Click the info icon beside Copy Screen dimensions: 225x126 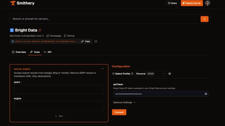pyautogui.click(x=96, y=41)
